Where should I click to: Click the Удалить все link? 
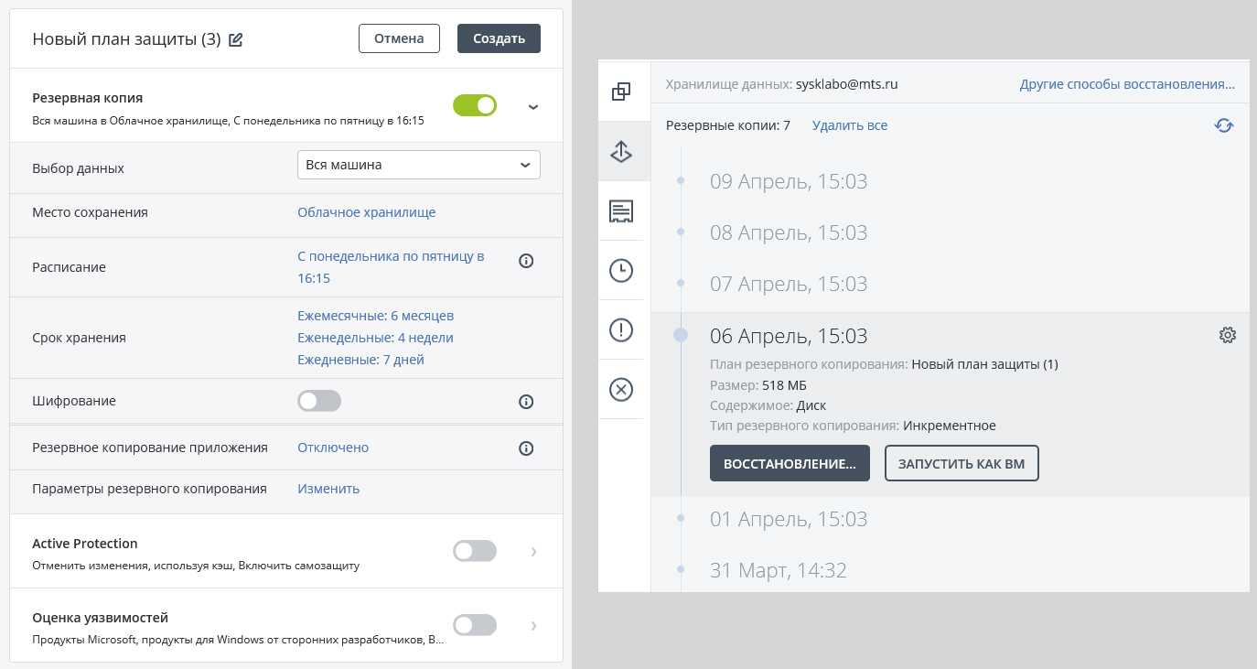pos(849,125)
